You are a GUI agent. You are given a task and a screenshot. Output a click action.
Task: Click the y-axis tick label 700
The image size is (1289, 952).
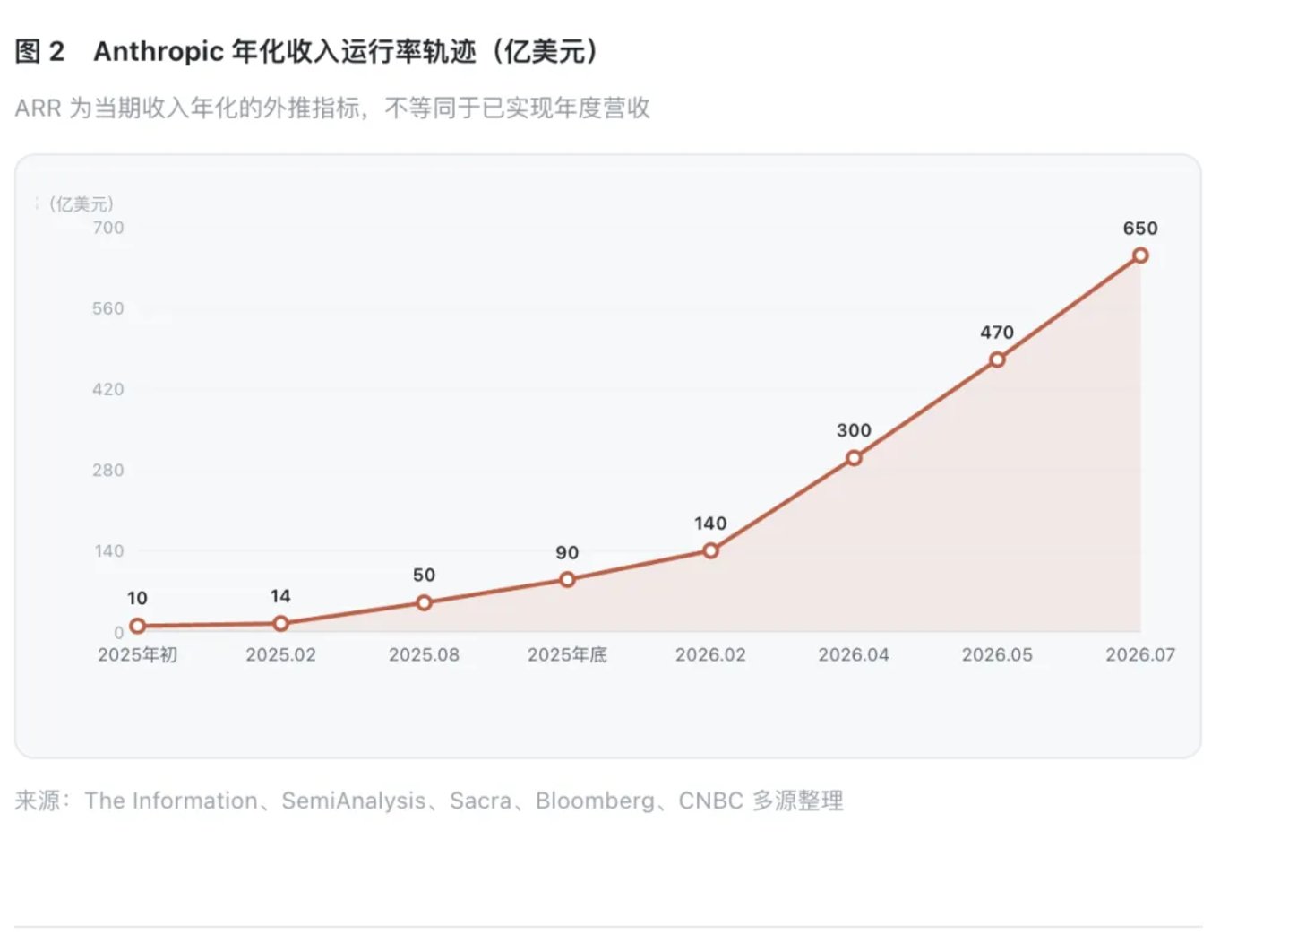pyautogui.click(x=108, y=228)
